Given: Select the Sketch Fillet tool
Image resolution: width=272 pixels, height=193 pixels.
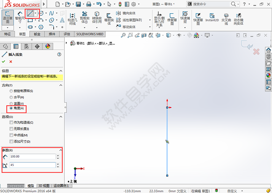Looking at the screenshot, I should pos(51,27).
